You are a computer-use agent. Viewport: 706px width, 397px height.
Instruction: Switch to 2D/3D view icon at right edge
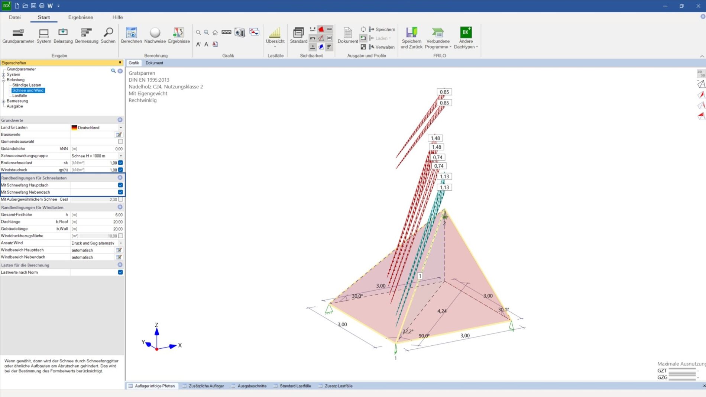pyautogui.click(x=701, y=74)
